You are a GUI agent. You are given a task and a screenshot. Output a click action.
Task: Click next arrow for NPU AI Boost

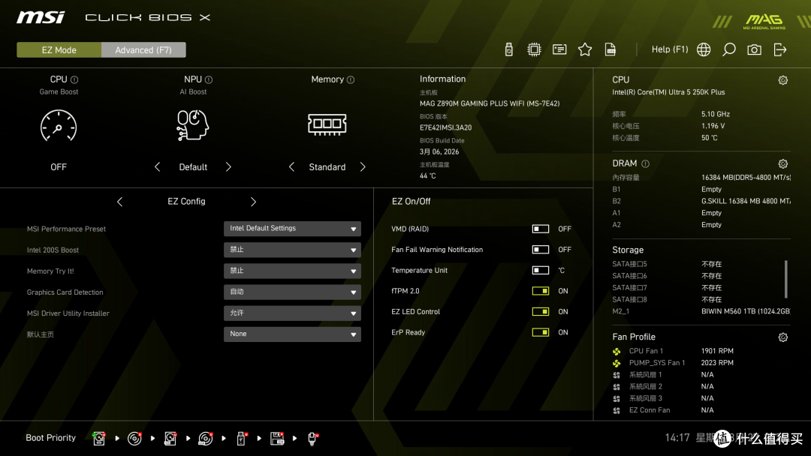pos(228,166)
